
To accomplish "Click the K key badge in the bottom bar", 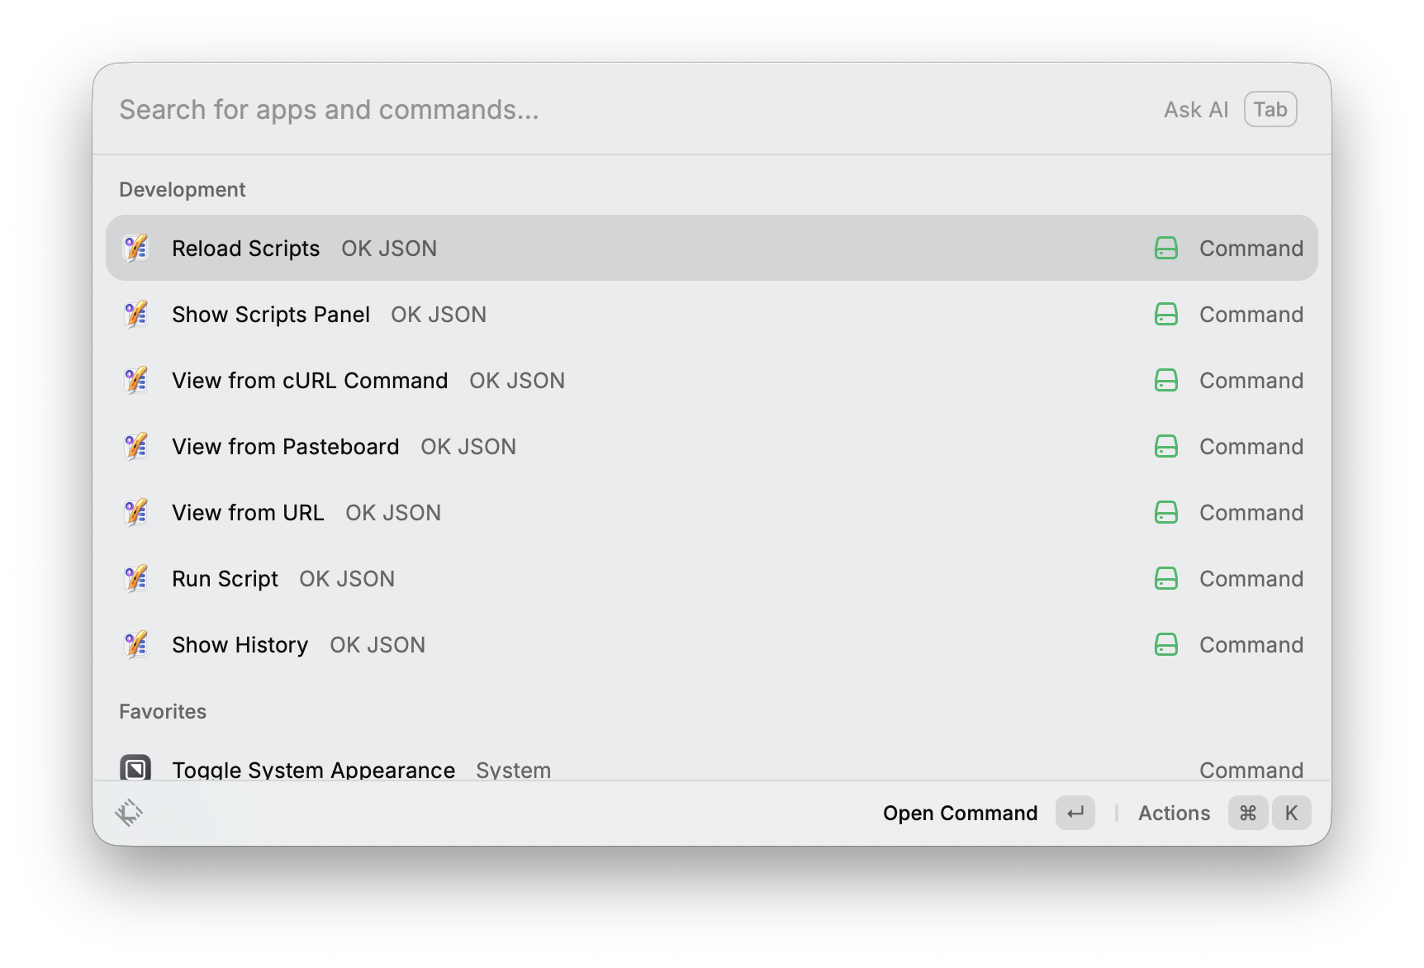I will tap(1291, 813).
